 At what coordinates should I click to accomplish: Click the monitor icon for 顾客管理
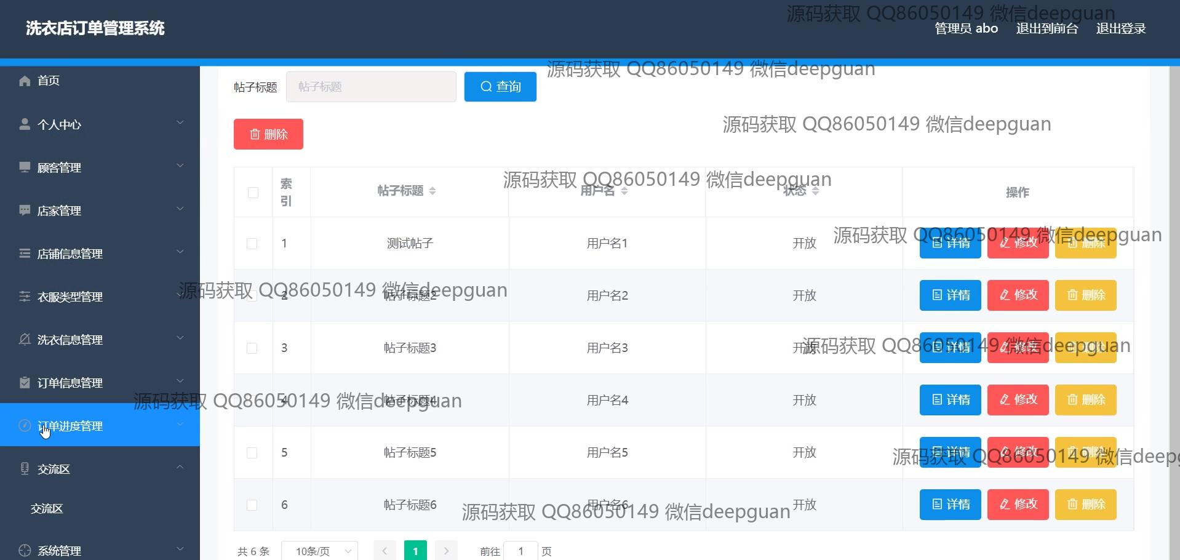coord(25,167)
